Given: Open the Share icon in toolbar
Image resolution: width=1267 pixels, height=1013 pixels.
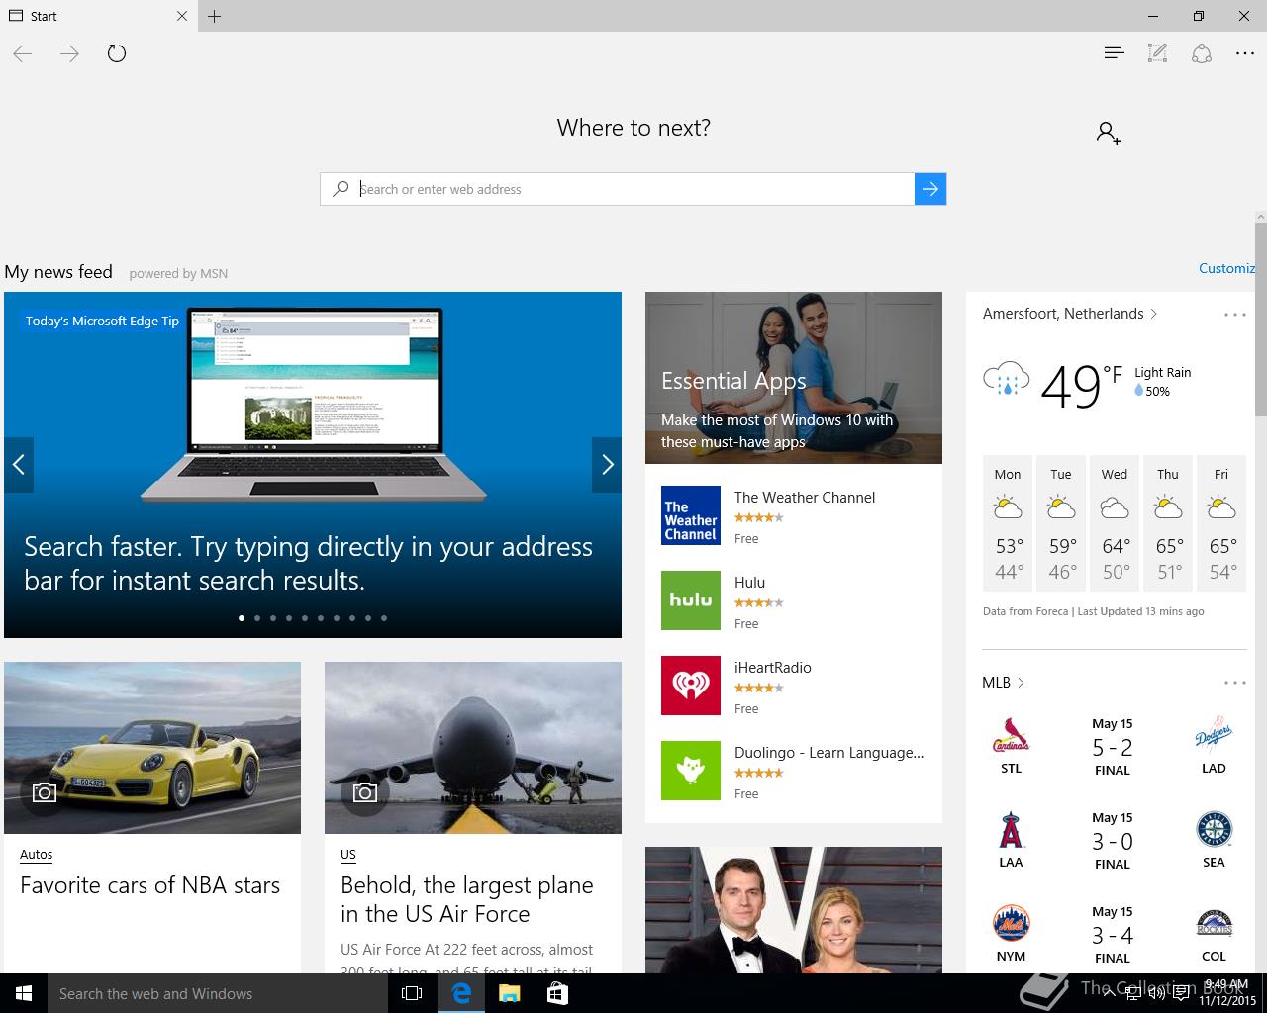Looking at the screenshot, I should click(1202, 53).
